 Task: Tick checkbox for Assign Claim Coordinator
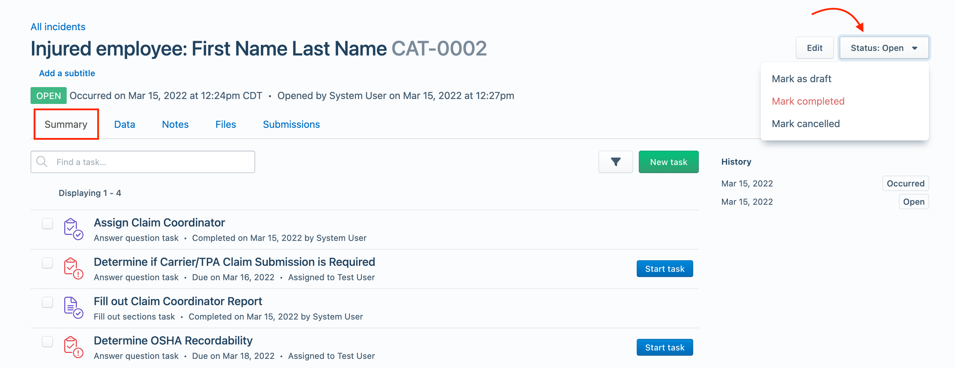47,224
